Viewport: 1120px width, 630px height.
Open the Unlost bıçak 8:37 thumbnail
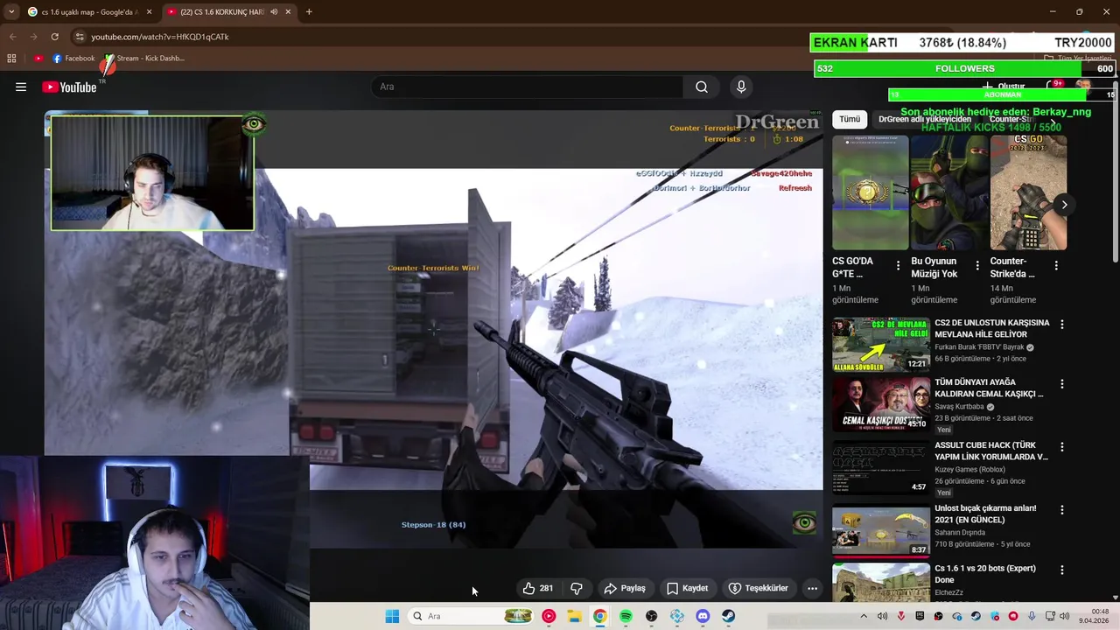(x=881, y=530)
